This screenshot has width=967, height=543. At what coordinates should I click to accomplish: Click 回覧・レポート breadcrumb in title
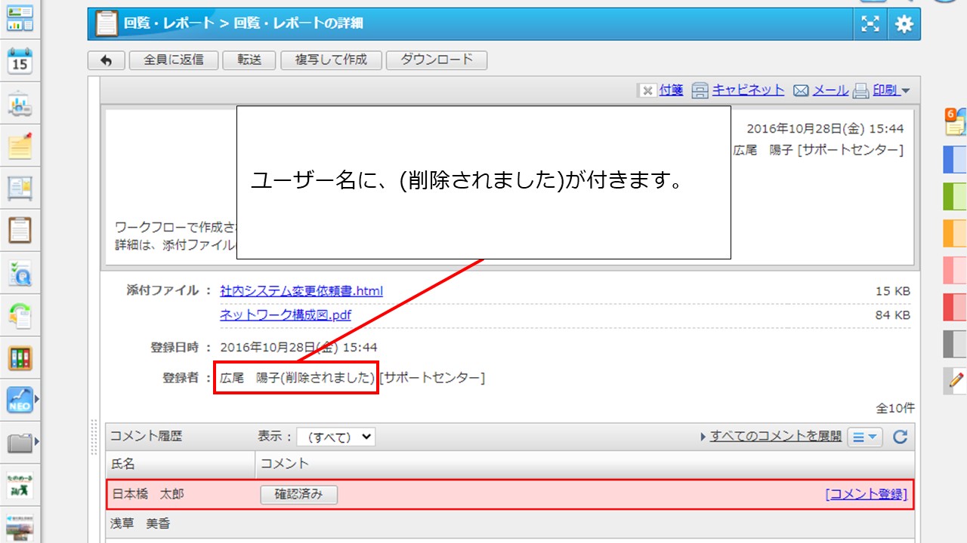(169, 23)
